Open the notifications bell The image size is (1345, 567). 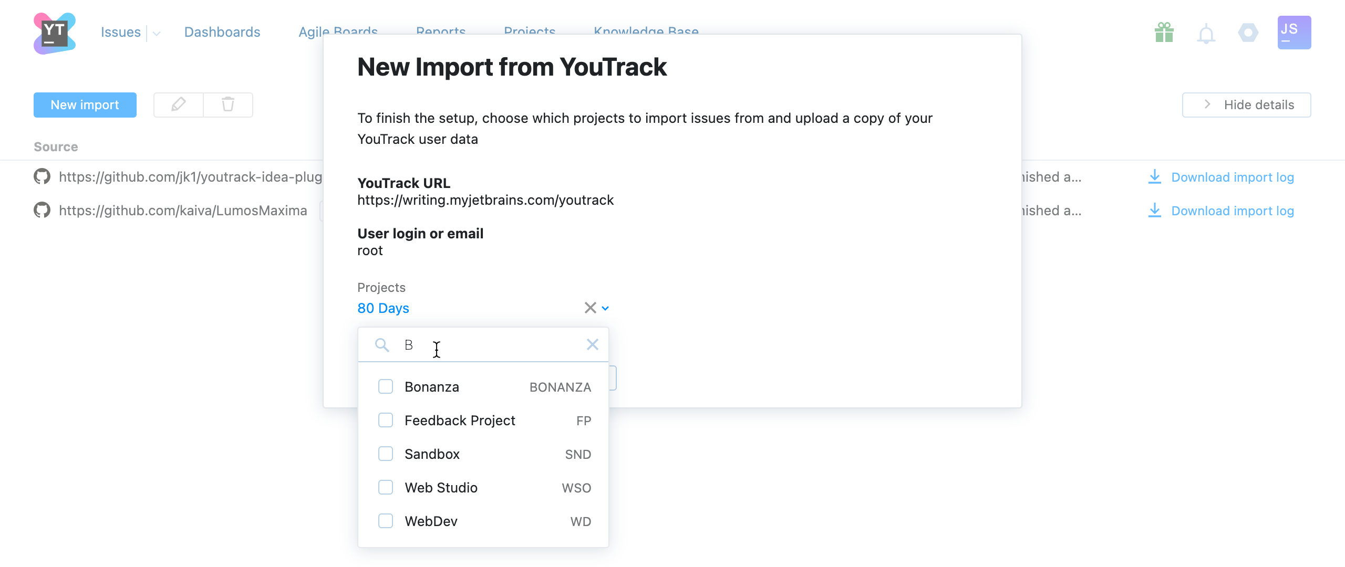click(1206, 34)
